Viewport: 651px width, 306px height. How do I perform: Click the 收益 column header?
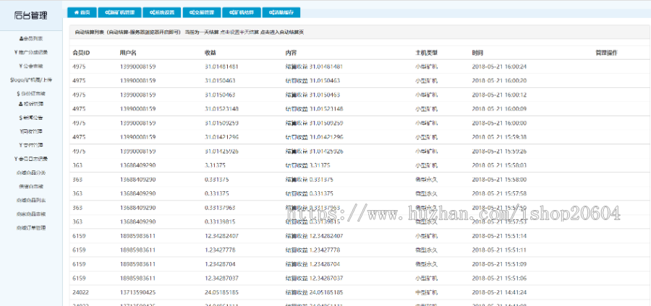[210, 53]
